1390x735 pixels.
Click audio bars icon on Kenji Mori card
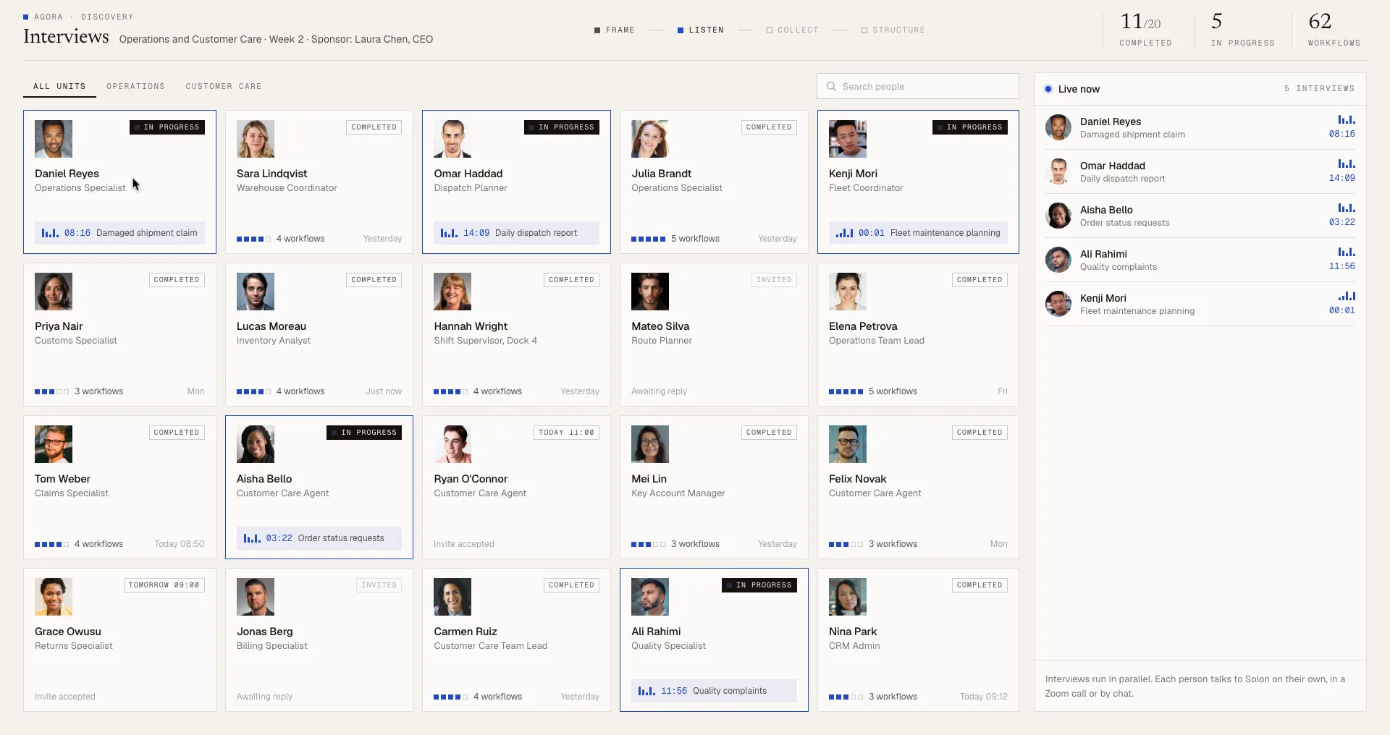[x=844, y=233]
